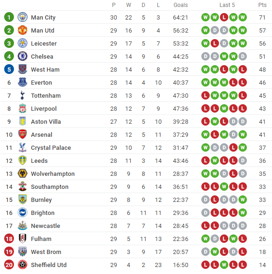This screenshot has height=274, width=272.
Task: Click the Man Utd club crest
Action: (x=22, y=30)
